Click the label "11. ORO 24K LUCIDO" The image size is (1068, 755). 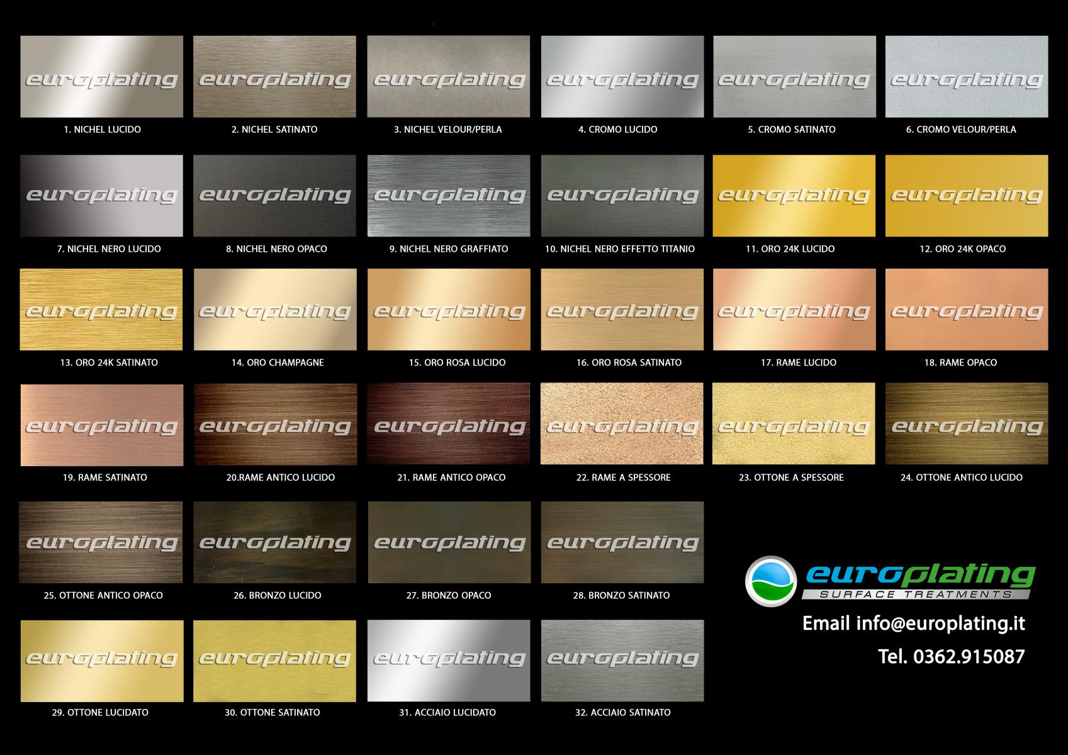790,249
